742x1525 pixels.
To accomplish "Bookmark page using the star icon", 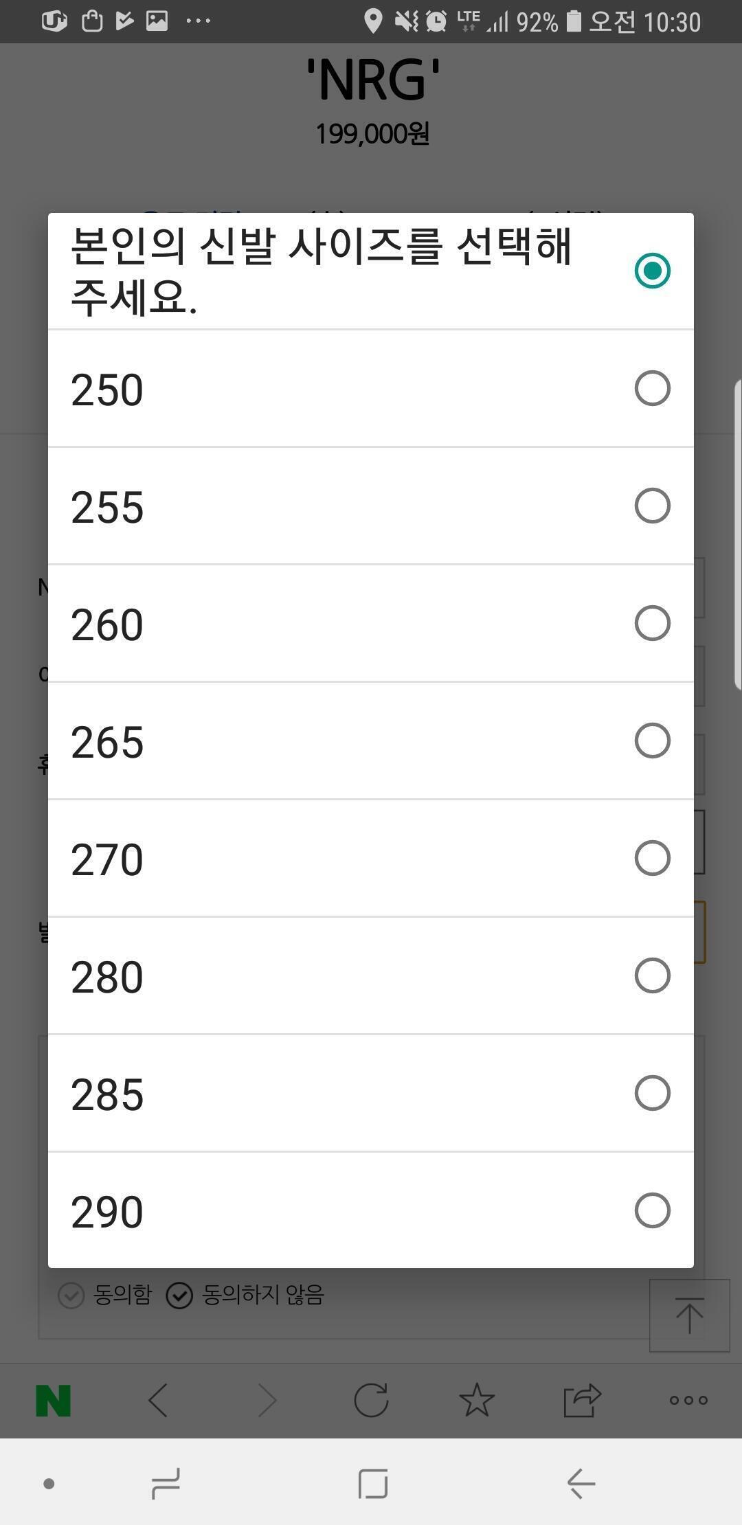I will 477,1400.
